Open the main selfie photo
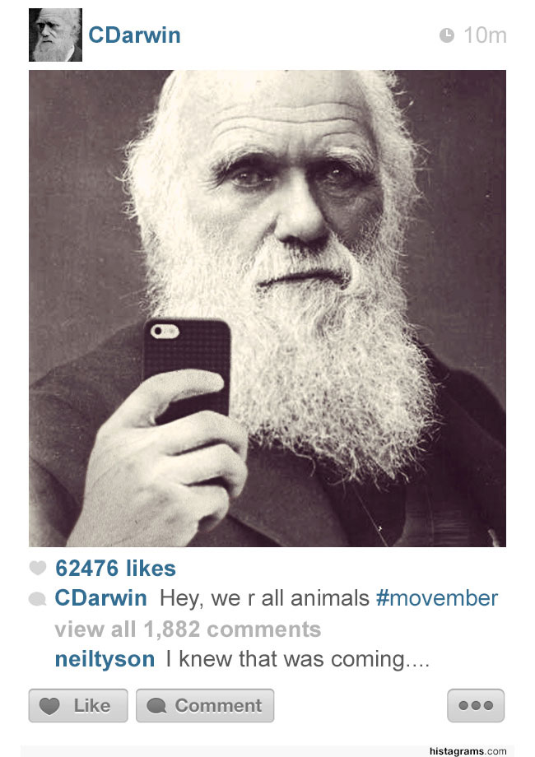Viewport: 535px width, 757px height. (x=267, y=309)
